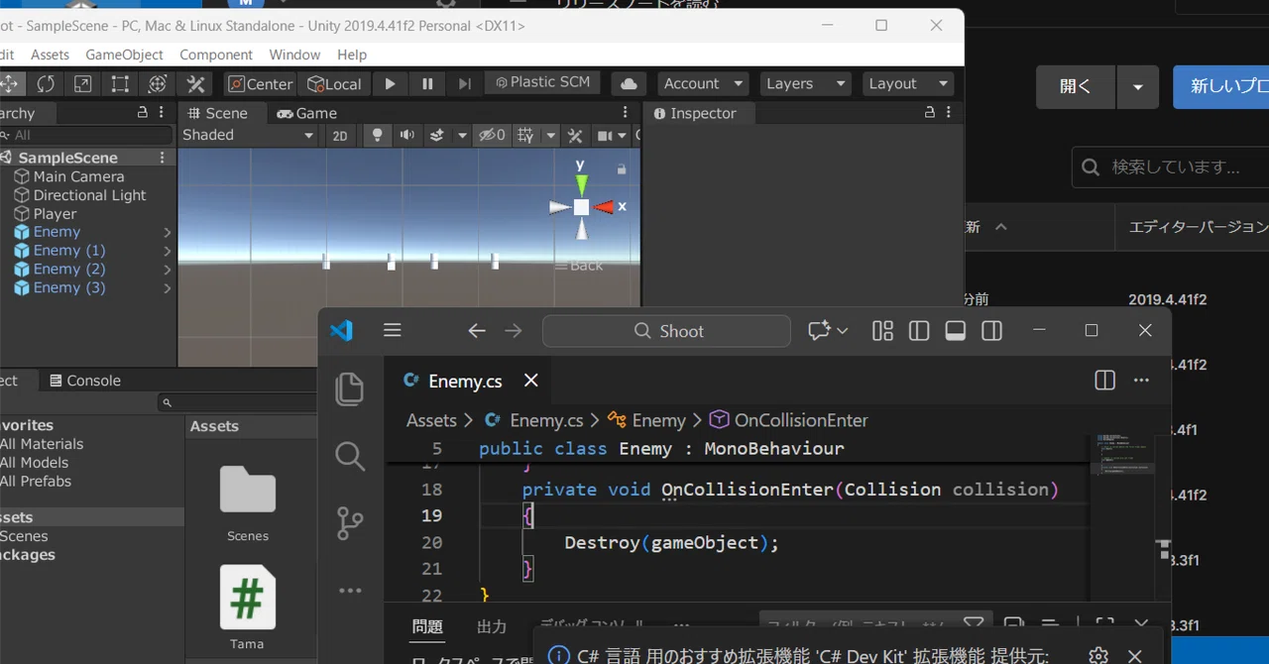Toggle scene audio speaker icon
Image resolution: width=1269 pixels, height=664 pixels.
click(x=407, y=136)
